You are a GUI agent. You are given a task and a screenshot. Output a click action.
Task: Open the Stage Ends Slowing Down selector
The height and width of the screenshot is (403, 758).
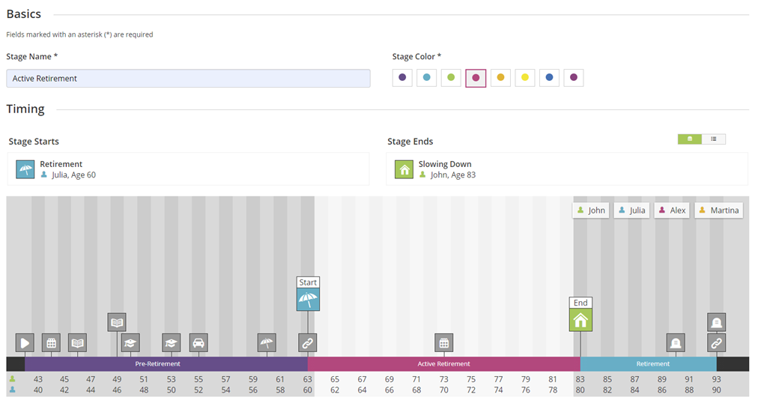tap(567, 169)
